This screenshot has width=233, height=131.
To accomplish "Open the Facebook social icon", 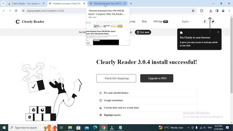I will (x=205, y=21).
